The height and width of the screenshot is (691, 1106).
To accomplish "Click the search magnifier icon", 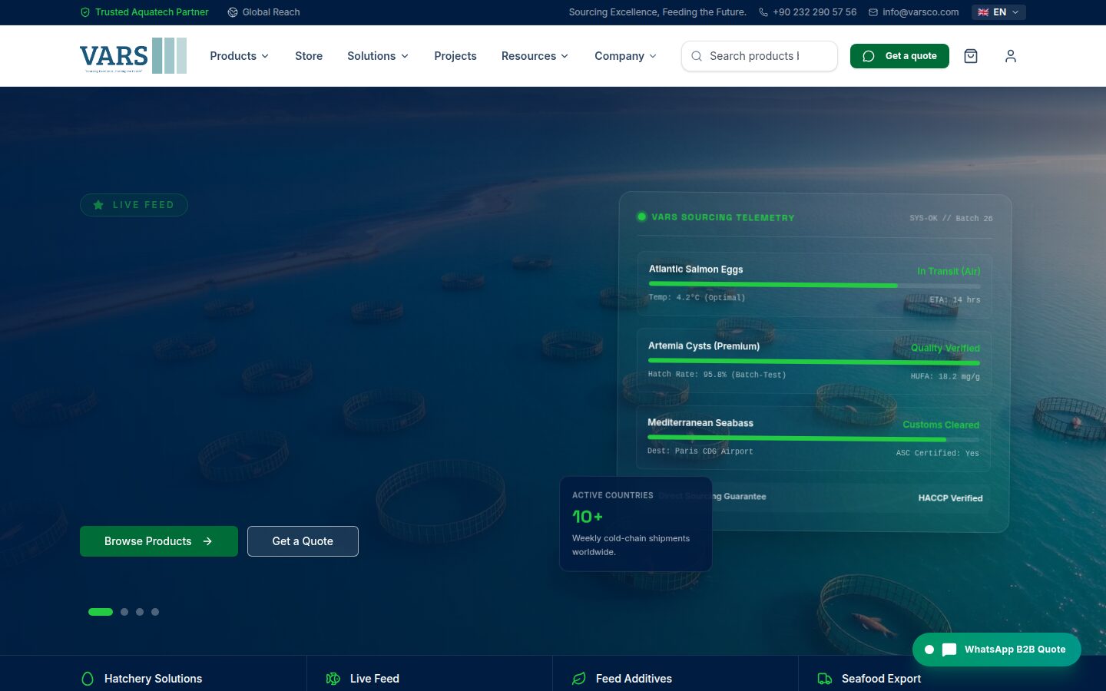I will [x=697, y=56].
